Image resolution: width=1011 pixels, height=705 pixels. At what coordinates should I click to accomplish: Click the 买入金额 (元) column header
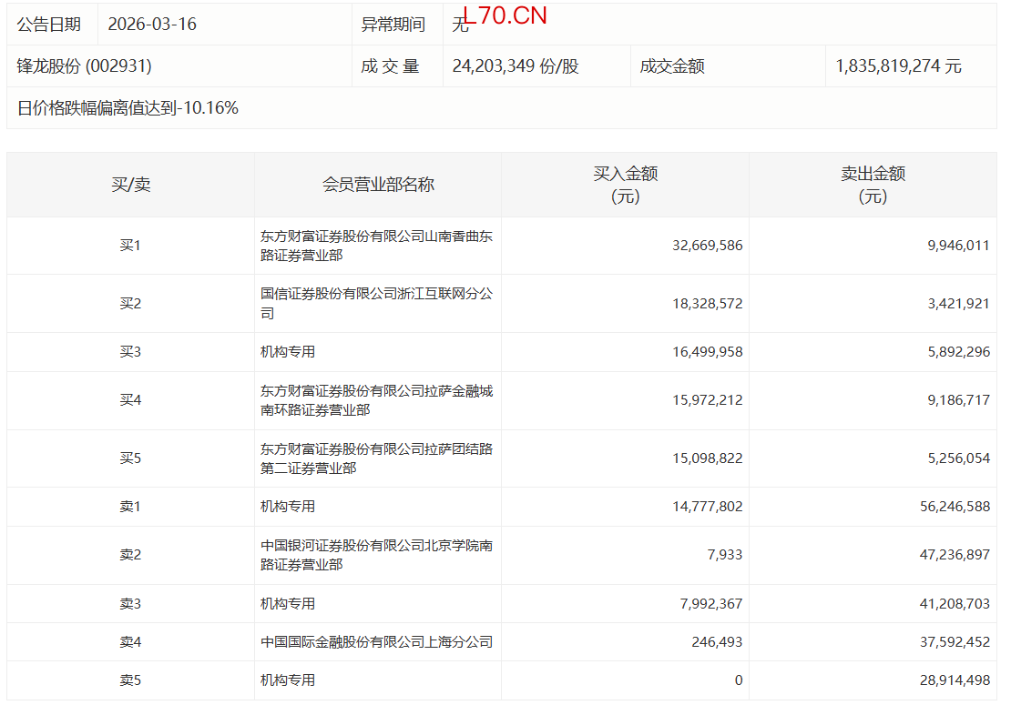[x=625, y=185]
